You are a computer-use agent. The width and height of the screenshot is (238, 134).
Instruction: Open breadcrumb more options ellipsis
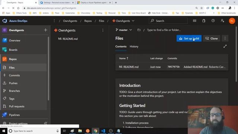54,21
